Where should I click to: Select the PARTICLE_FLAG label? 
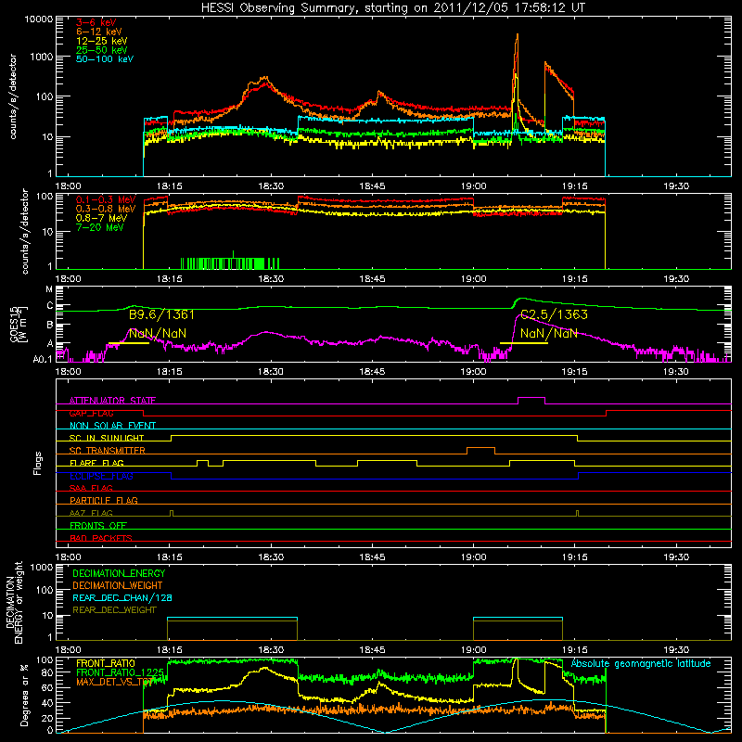[104, 500]
